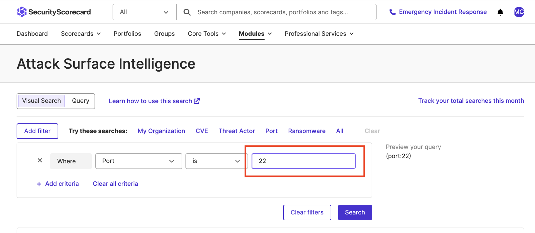This screenshot has width=535, height=233.
Task: Try the My Organization search
Action: [161, 131]
